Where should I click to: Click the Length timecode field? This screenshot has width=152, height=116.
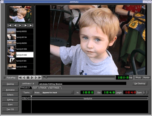tap(130, 92)
